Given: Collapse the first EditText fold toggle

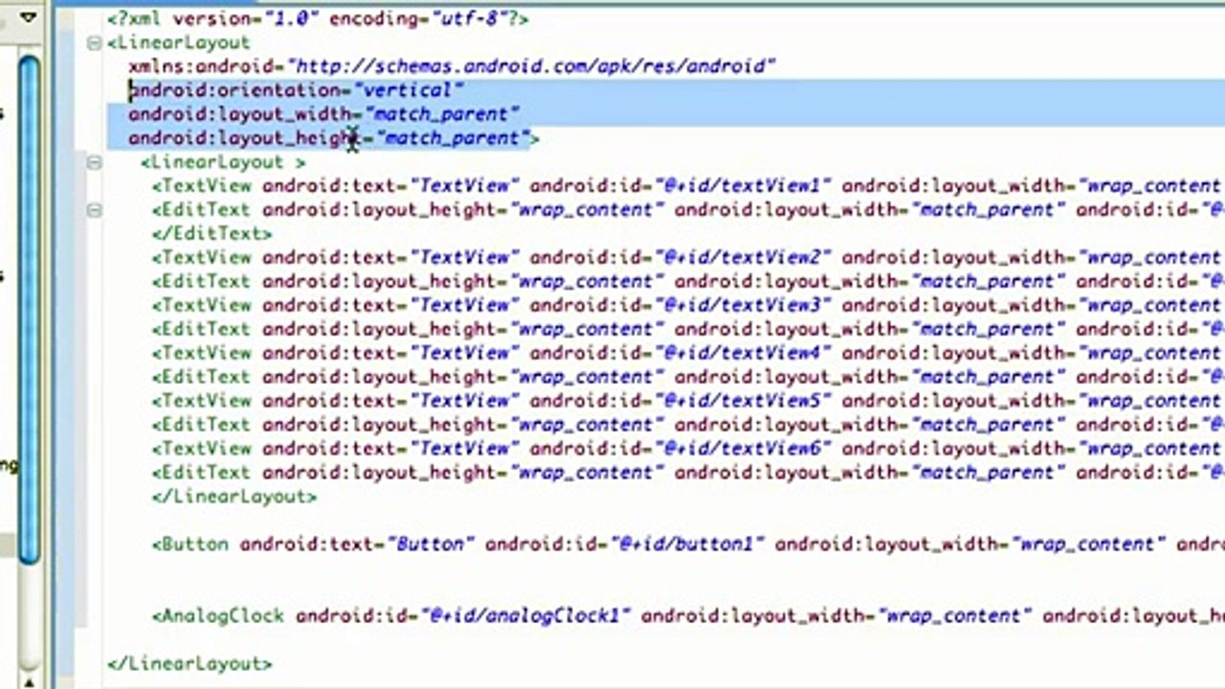Looking at the screenshot, I should (x=94, y=210).
